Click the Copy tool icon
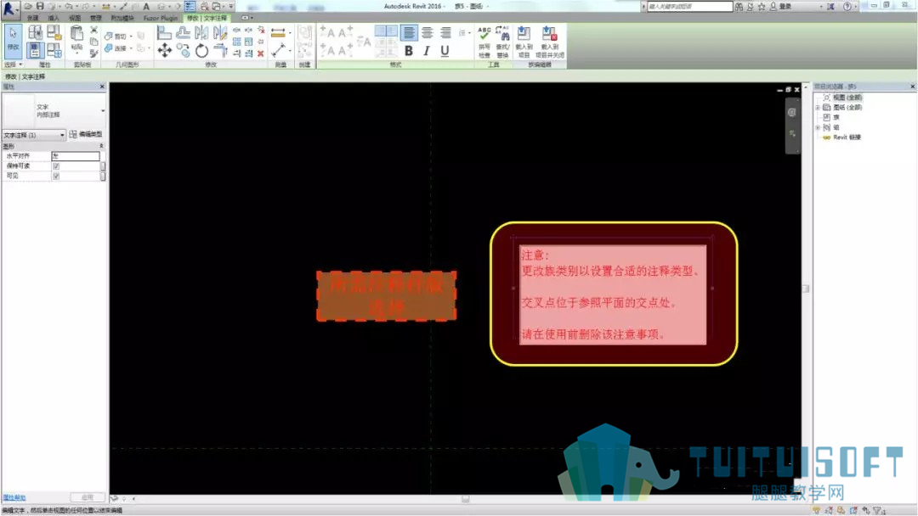This screenshot has width=918, height=516. pos(184,51)
